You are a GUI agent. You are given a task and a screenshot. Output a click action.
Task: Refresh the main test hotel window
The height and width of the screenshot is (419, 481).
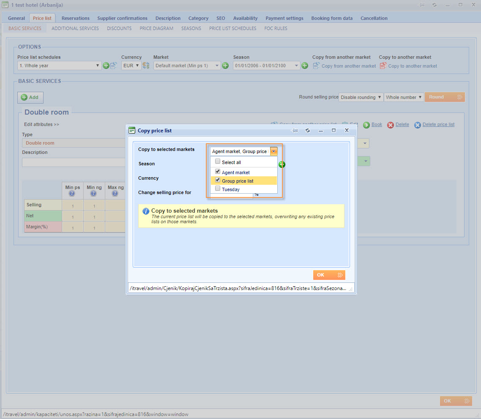point(435,5)
